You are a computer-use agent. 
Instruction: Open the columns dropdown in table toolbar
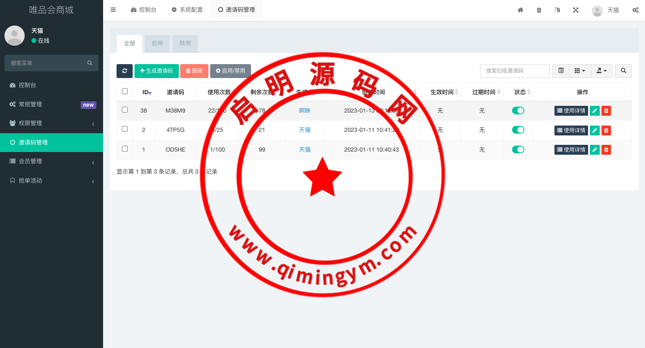580,71
